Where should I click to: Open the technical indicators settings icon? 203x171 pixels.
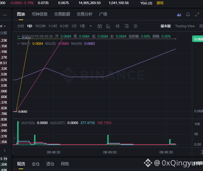coord(126,26)
